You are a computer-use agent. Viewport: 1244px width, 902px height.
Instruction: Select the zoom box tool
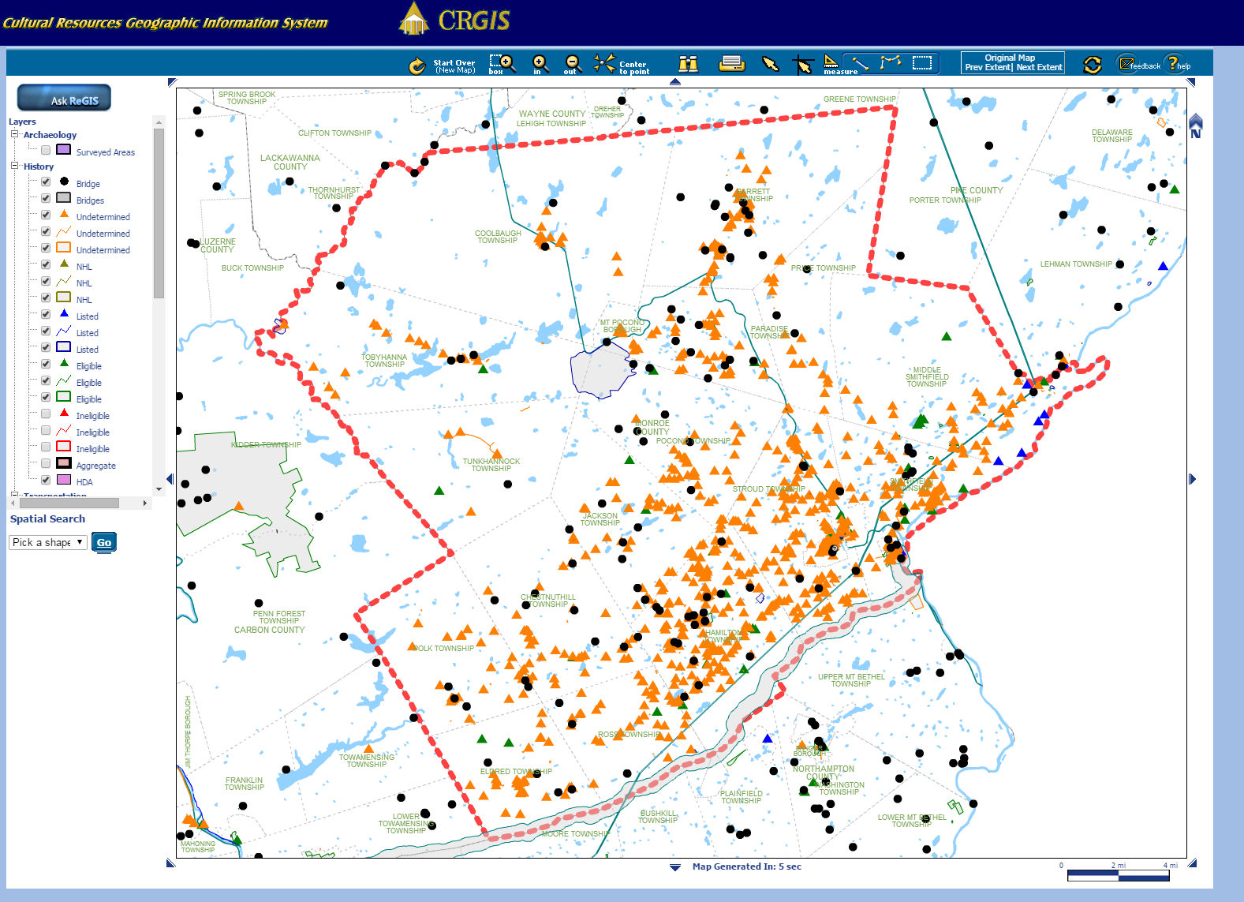click(502, 63)
